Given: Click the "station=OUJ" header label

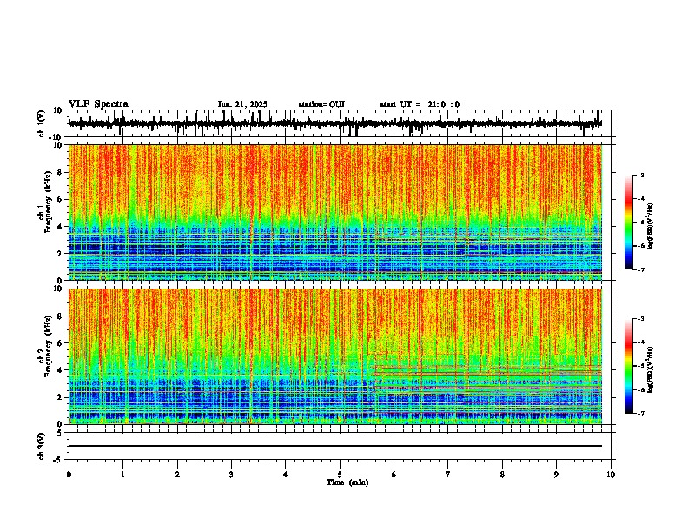Looking at the screenshot, I should point(321,104).
